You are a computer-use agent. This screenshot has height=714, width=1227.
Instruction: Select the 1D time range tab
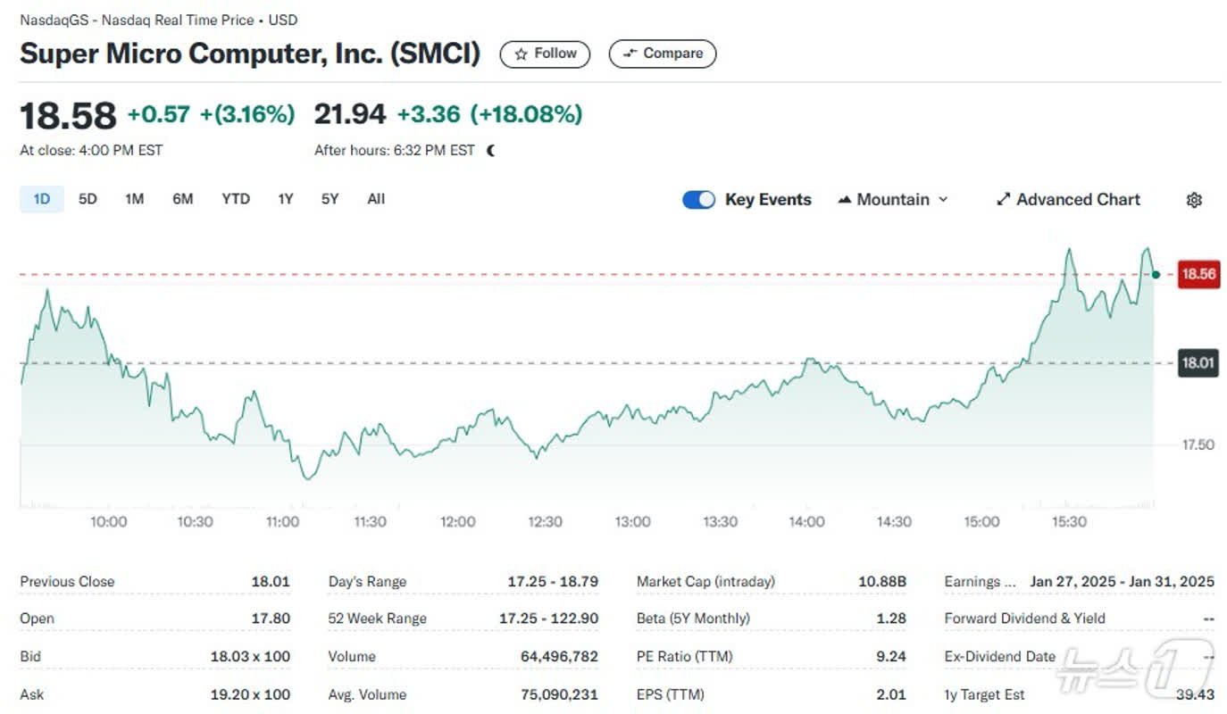41,199
